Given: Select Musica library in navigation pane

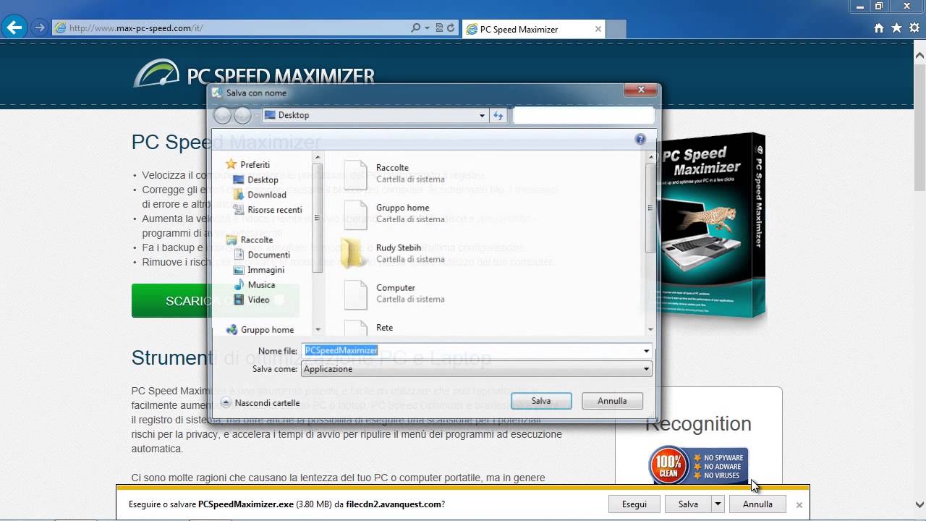Looking at the screenshot, I should [x=254, y=285].
